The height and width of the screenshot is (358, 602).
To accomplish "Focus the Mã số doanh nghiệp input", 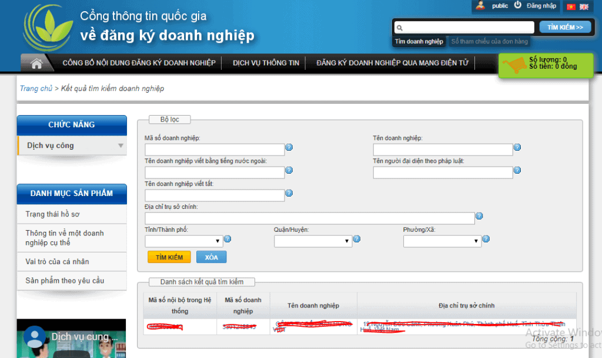I will pyautogui.click(x=215, y=150).
